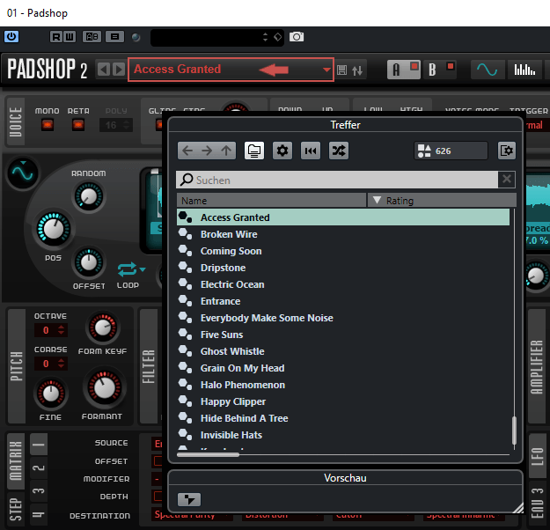Select matrix page 4 tab

click(x=39, y=514)
